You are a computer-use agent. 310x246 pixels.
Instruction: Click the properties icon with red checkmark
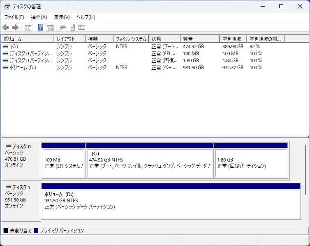tap(72, 28)
